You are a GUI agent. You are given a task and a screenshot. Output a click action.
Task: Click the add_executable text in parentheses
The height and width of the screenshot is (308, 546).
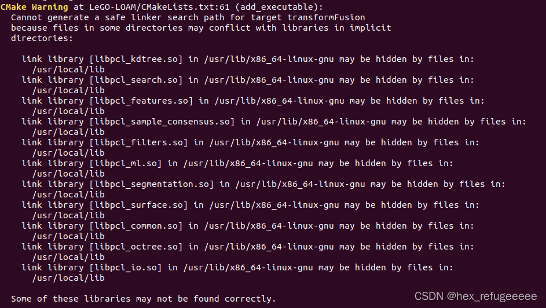coord(277,7)
